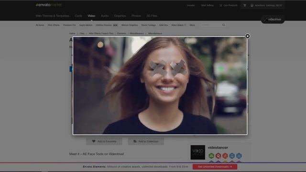Image resolution: width=306 pixels, height=172 pixels.
Task: Open the videolancer author name link
Action: click(x=218, y=148)
